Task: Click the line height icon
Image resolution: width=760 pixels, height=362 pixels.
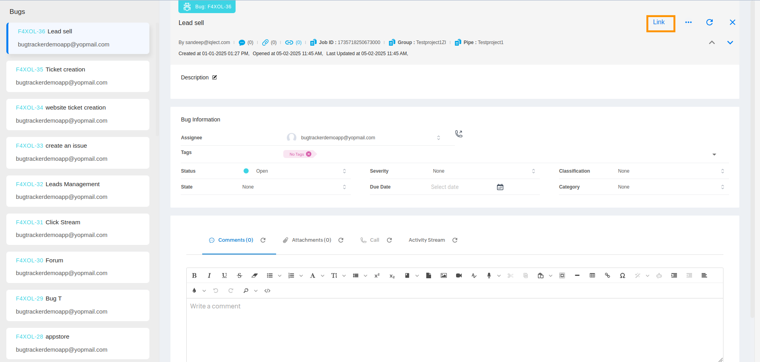Action: click(x=356, y=275)
